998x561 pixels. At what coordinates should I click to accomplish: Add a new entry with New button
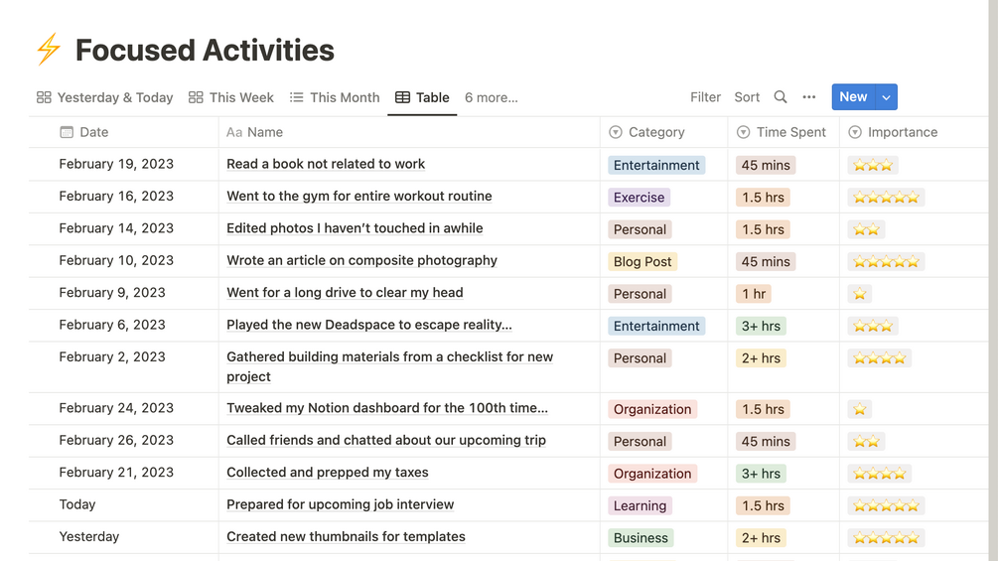[x=853, y=97]
